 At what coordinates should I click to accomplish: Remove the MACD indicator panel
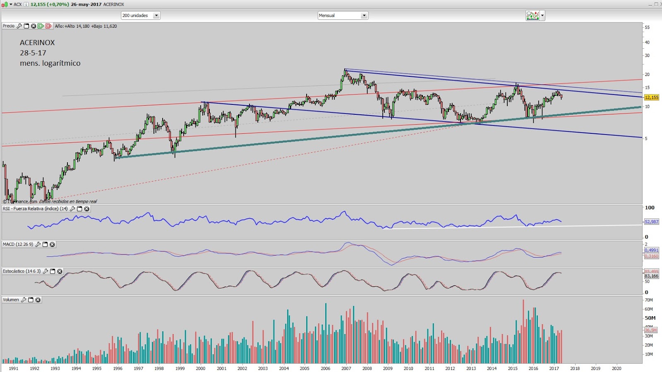coord(52,244)
